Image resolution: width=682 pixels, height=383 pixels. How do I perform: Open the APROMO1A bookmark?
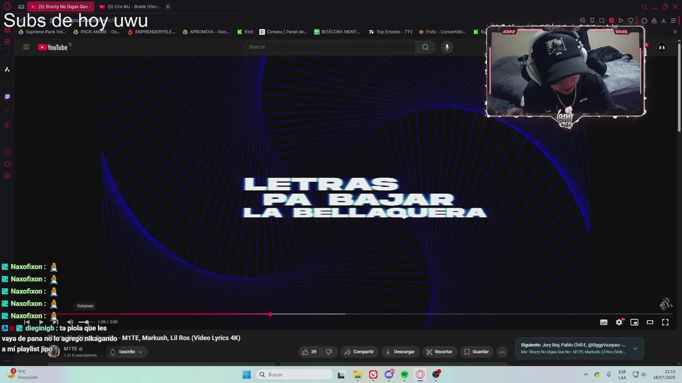[206, 32]
